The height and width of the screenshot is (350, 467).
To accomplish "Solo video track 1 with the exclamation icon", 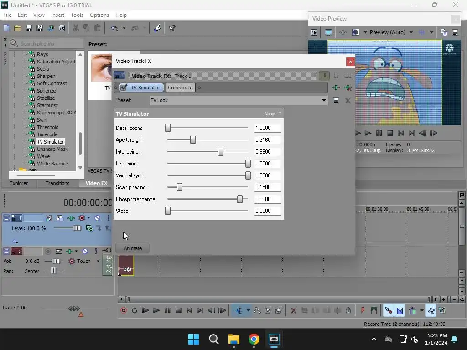I will pyautogui.click(x=108, y=218).
